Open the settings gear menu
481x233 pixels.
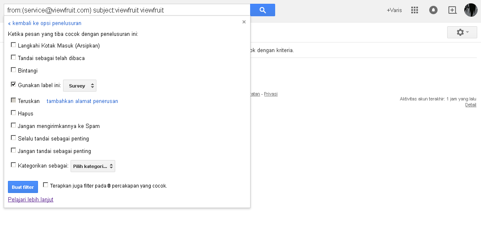(x=462, y=32)
